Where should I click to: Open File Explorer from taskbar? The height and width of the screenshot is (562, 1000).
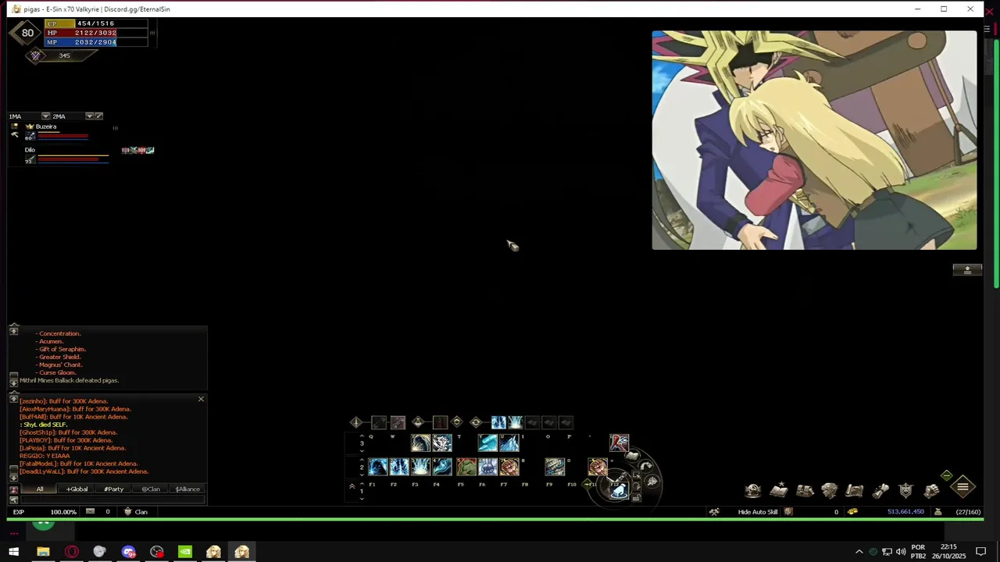tap(43, 552)
